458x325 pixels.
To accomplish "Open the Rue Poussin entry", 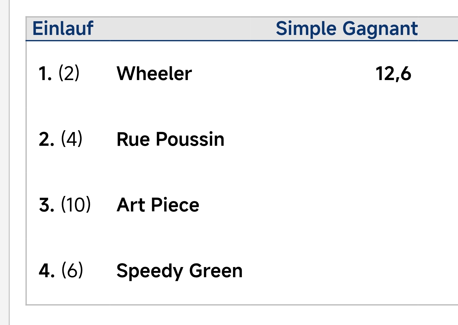I will tap(170, 139).
